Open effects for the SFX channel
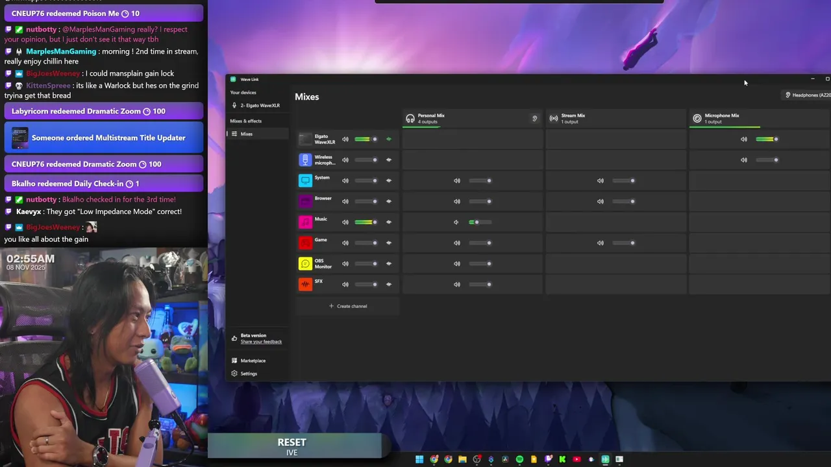The image size is (831, 467). point(389,284)
